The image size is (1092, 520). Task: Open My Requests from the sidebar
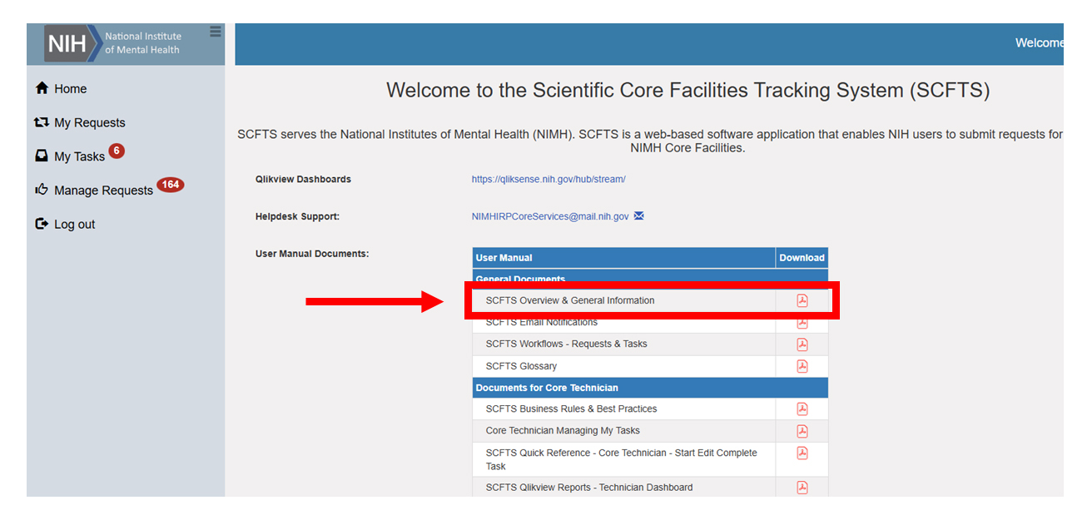(89, 123)
